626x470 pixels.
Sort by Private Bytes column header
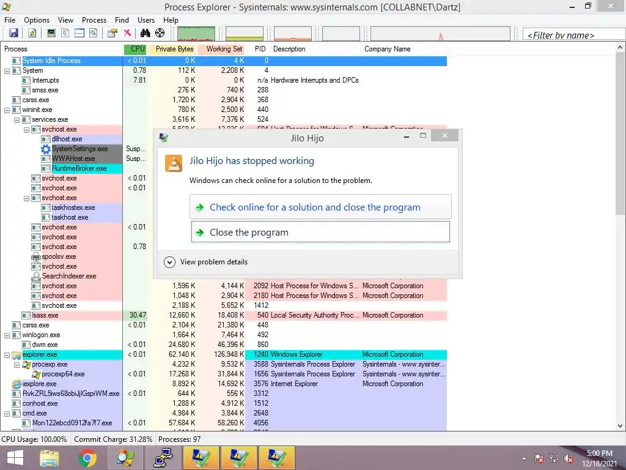(172, 49)
